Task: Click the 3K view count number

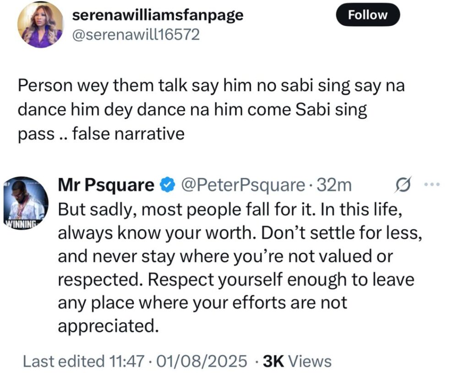Action: tap(274, 361)
